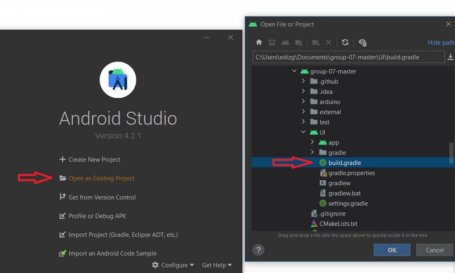This screenshot has width=455, height=273.
Task: Click the Hide path link
Action: pos(441,42)
